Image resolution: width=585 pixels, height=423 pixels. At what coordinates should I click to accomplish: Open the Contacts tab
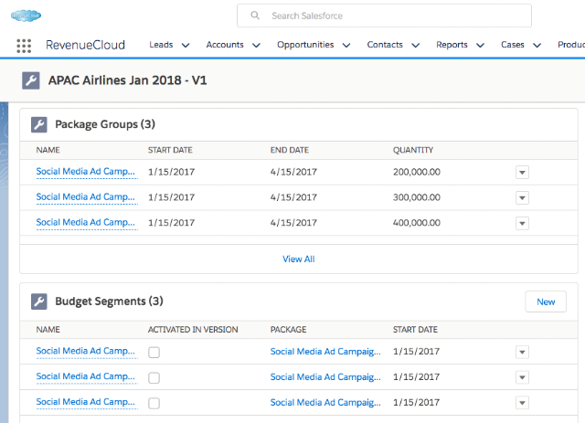385,45
